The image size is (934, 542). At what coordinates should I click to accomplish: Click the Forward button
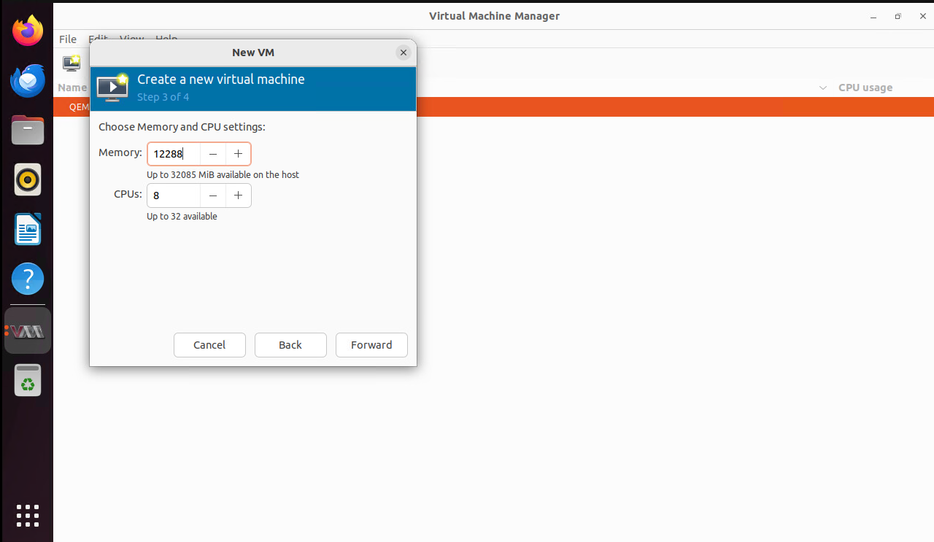click(371, 345)
